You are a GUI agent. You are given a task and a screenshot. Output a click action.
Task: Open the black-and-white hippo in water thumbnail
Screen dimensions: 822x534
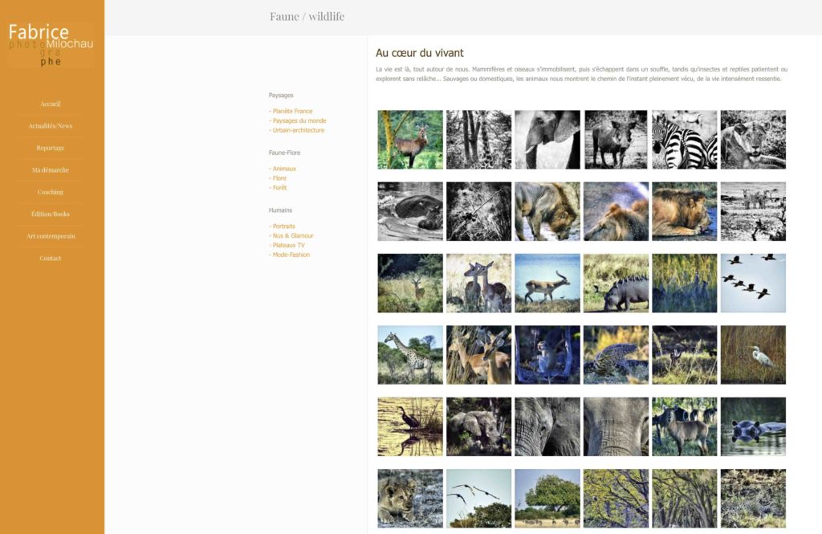(x=410, y=211)
